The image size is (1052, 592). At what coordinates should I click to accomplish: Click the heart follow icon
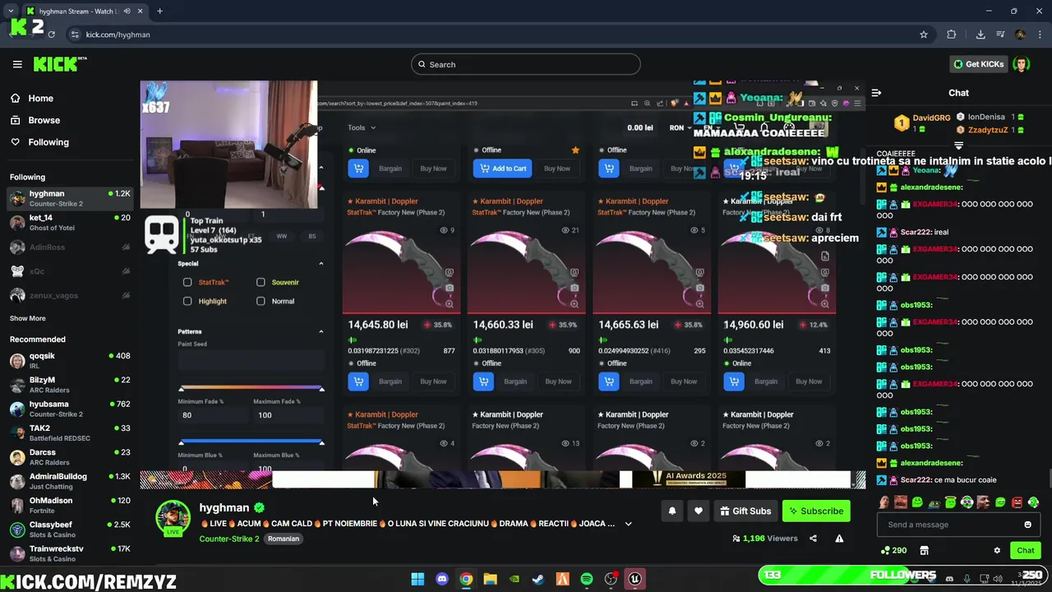(x=698, y=511)
